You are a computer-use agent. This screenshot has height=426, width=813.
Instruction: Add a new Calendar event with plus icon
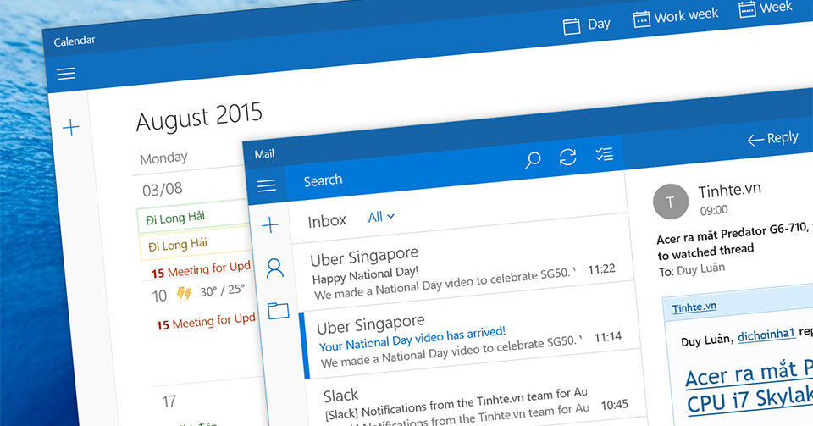point(70,127)
